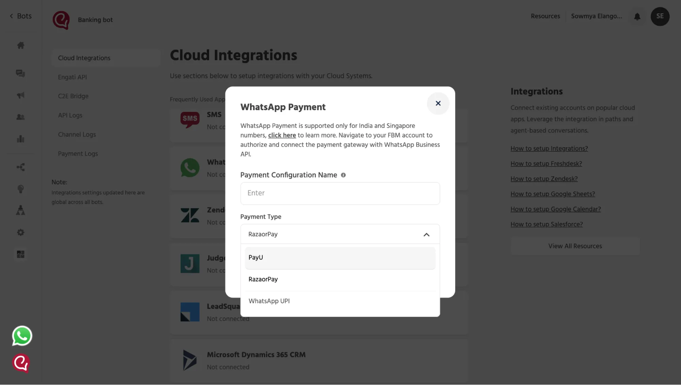Click the Microsoft Dynamics 365 CRM title

(x=256, y=355)
